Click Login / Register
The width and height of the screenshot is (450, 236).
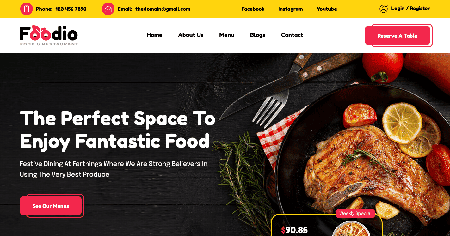[x=410, y=9]
